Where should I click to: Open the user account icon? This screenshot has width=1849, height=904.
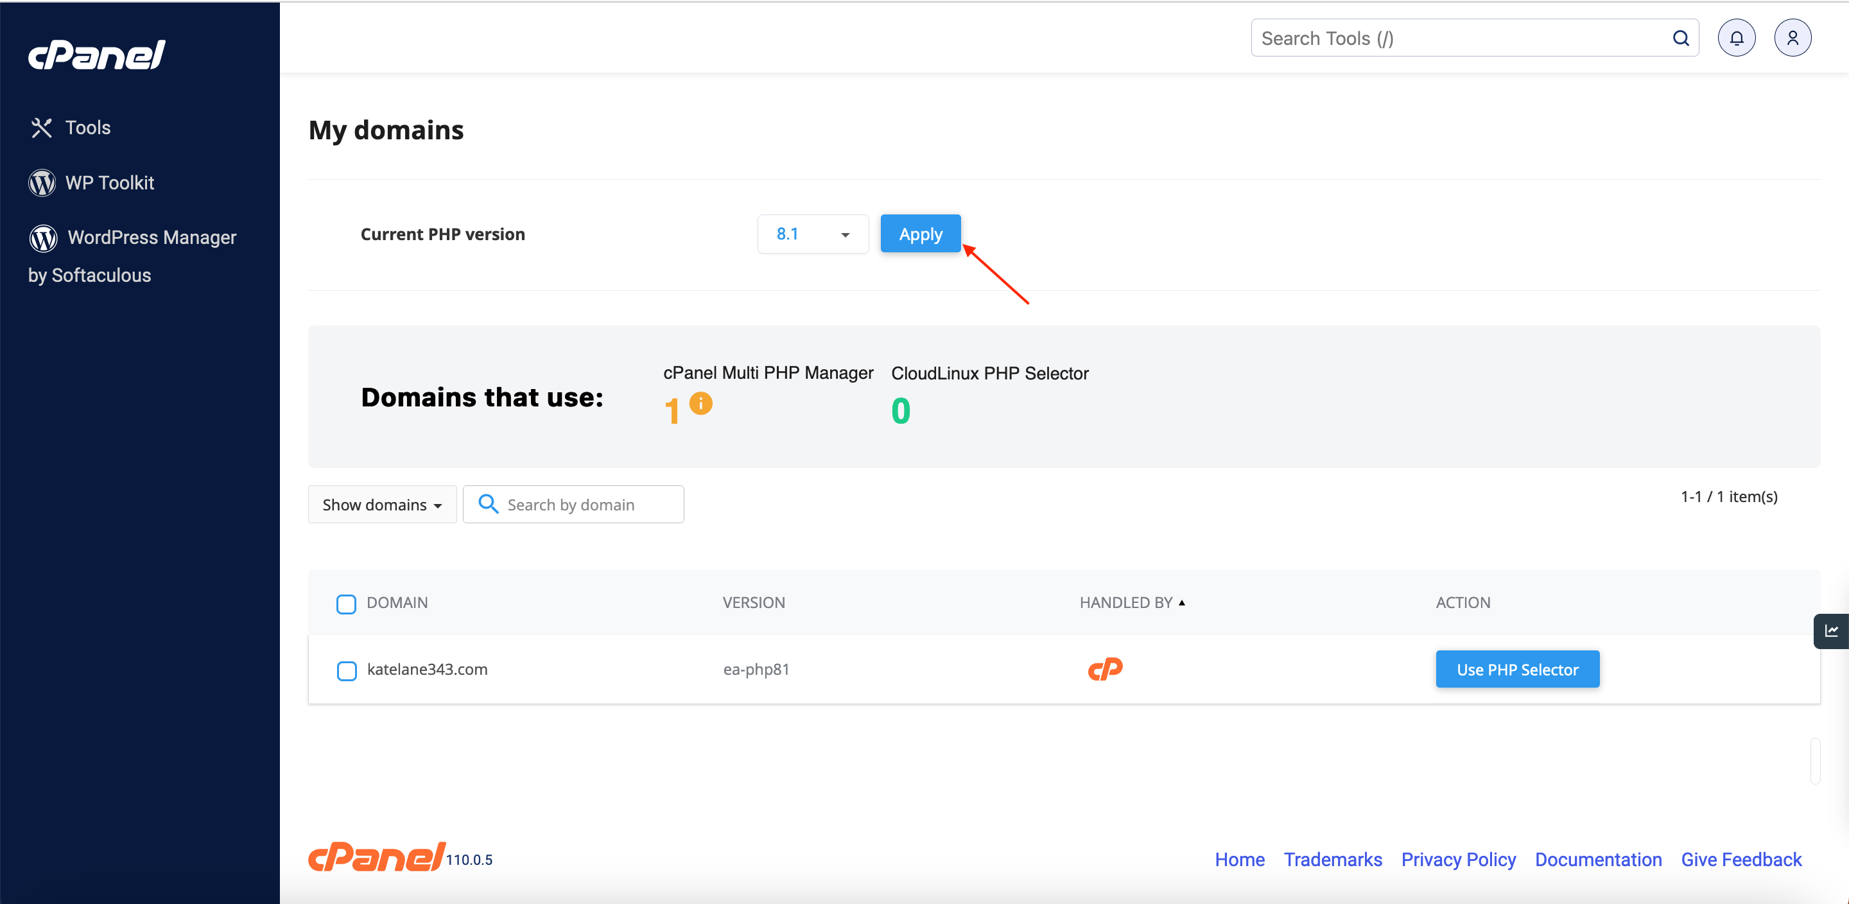coord(1793,38)
